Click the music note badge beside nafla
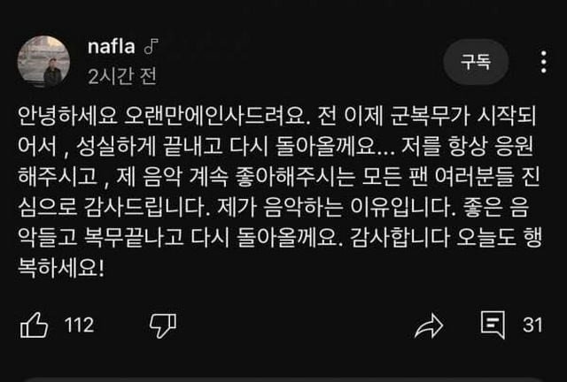This screenshot has width=567, height=382. (x=151, y=46)
